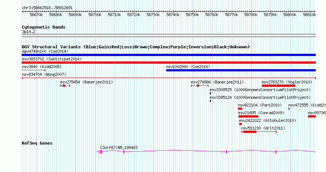
Task: Select the nsv511230 red variant glyph
Action: pos(259,132)
